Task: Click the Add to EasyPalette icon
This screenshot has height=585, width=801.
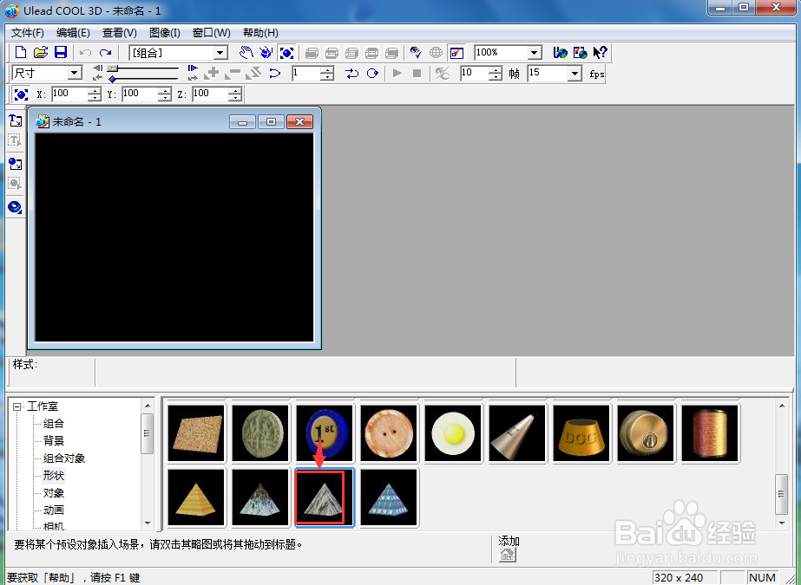Action: coord(508,555)
